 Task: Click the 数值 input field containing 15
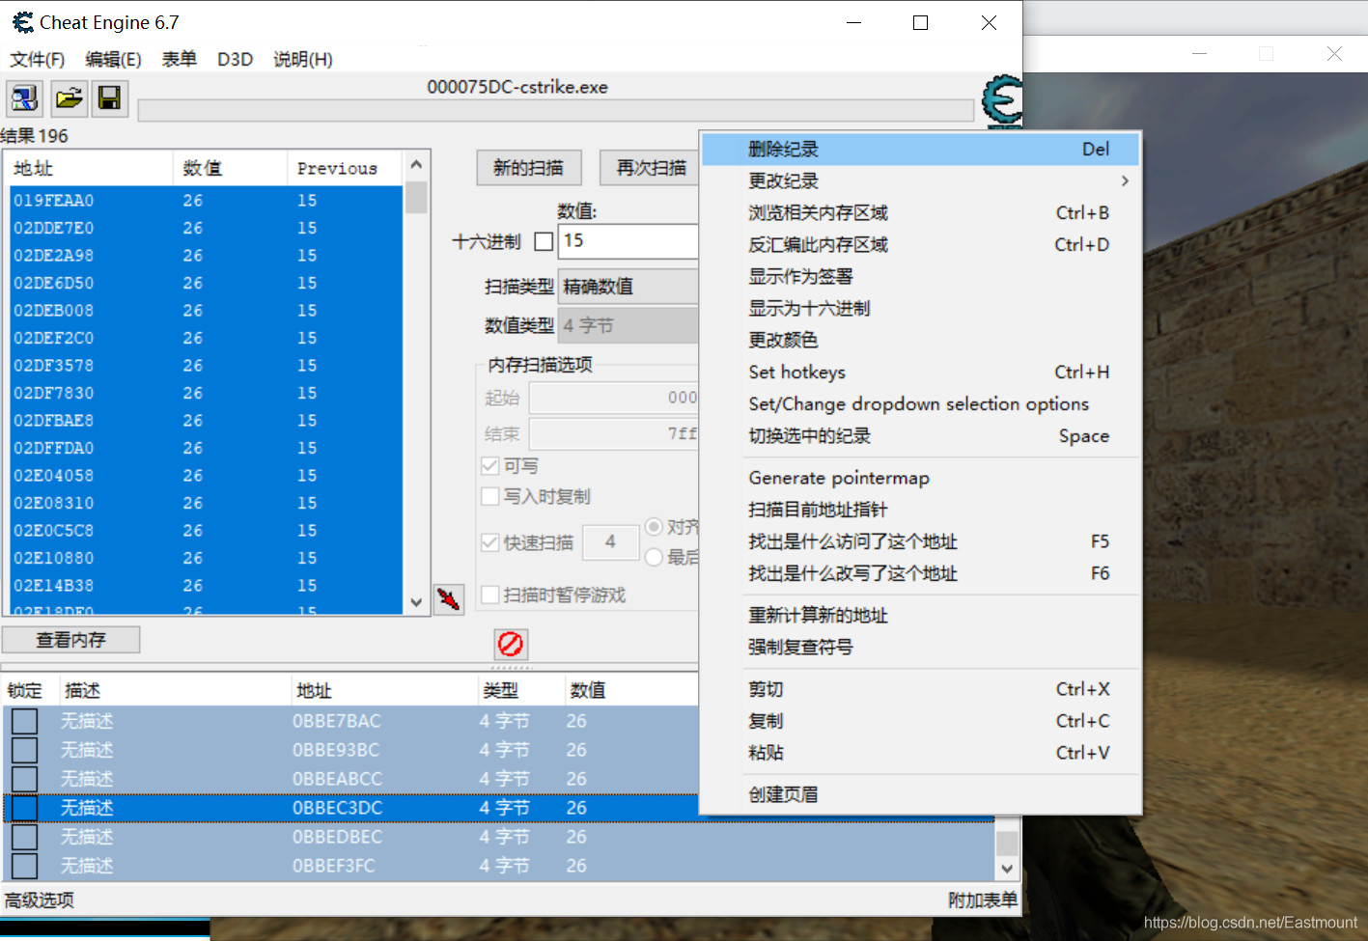pyautogui.click(x=628, y=241)
